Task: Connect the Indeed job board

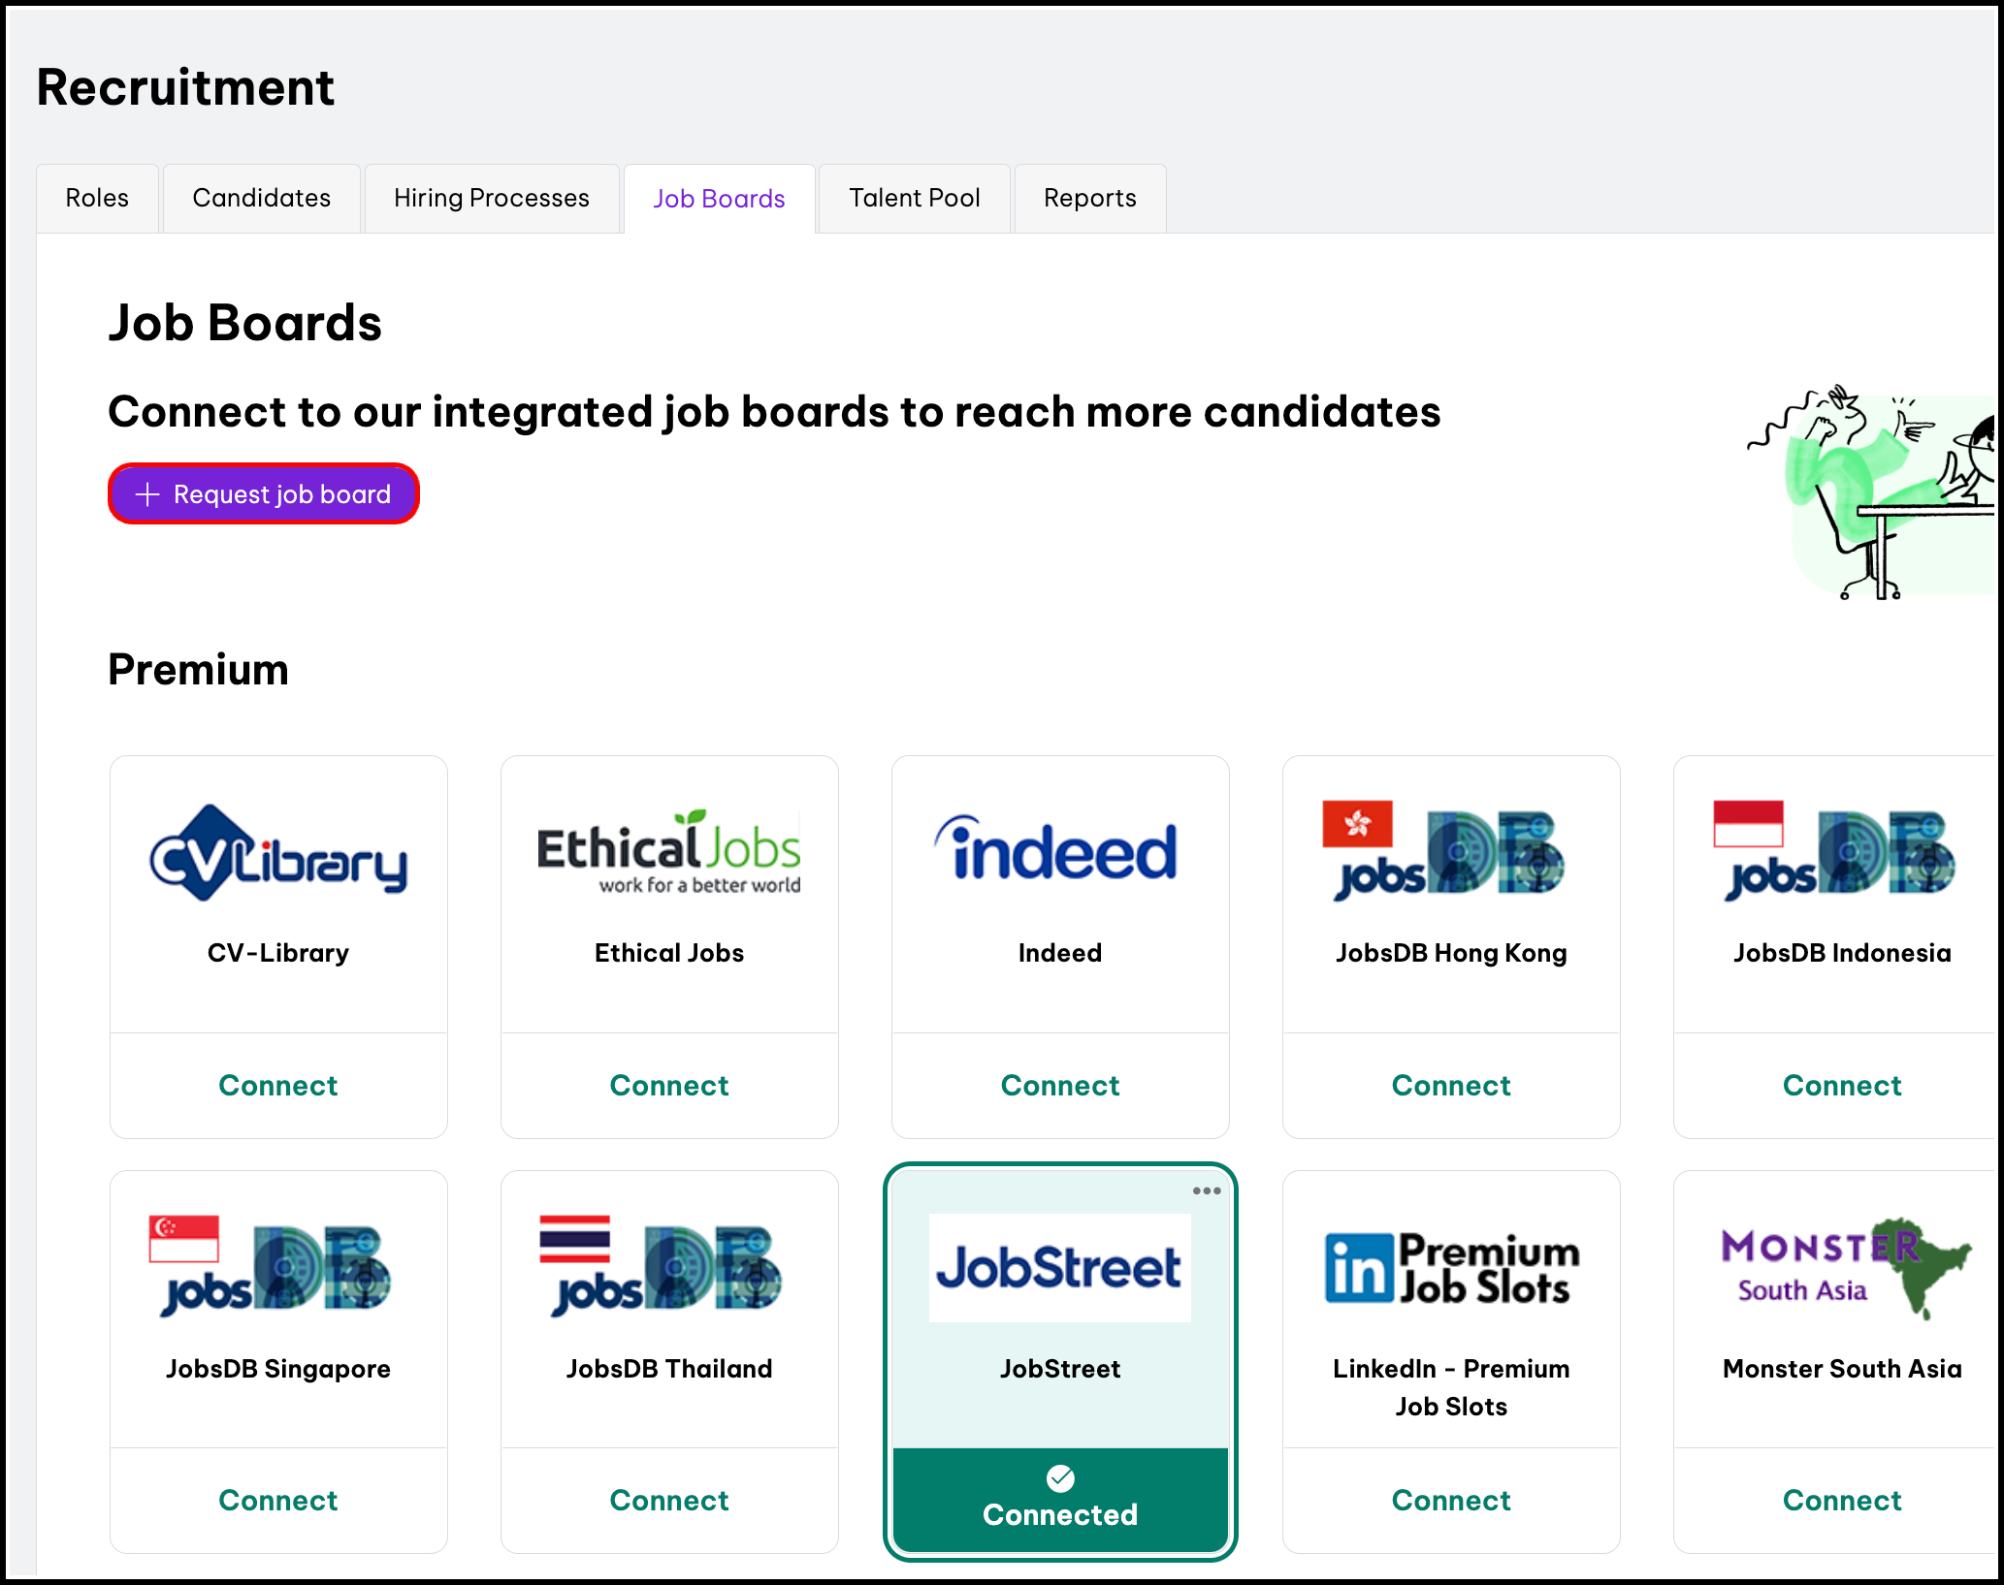Action: tap(1060, 1086)
